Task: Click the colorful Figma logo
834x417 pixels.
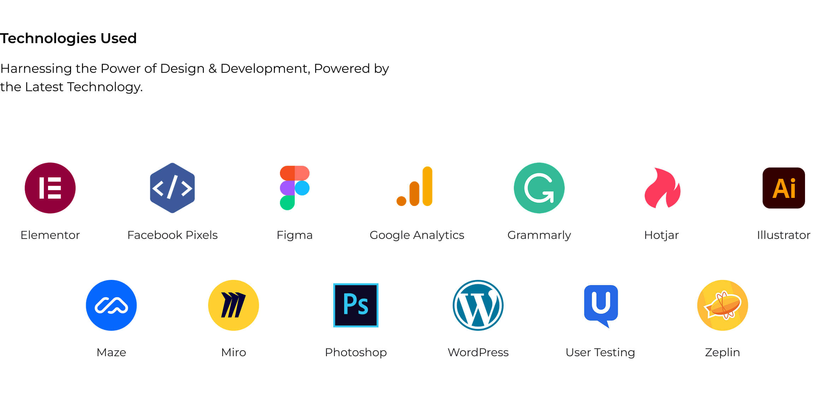Action: pos(294,188)
